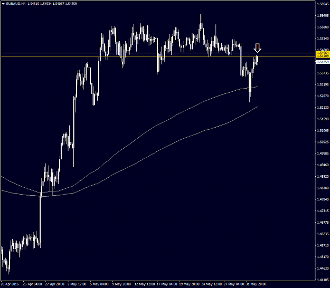Image resolution: width=330 pixels, height=288 pixels.
Task: Click time axis label 19 May 20:00
Action: point(189,284)
